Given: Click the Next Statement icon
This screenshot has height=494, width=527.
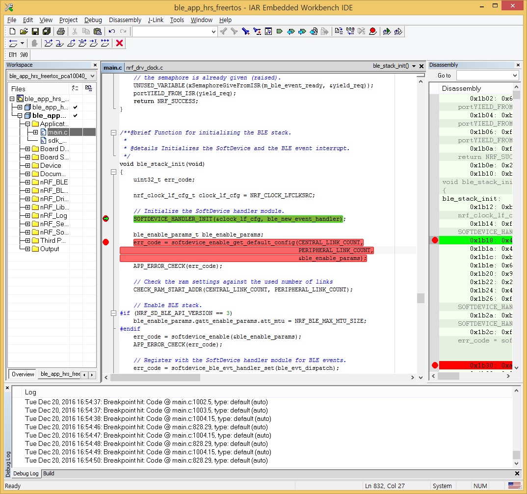Looking at the screenshot, I should [x=82, y=43].
